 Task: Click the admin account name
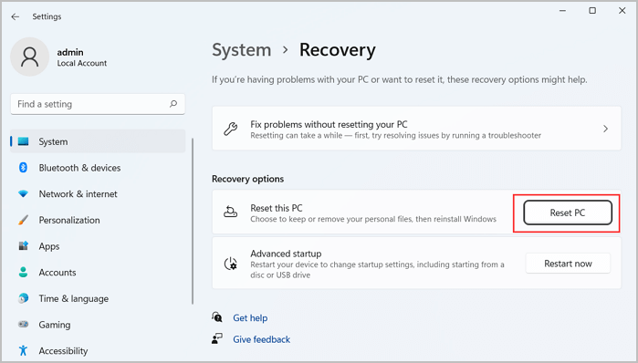[x=70, y=52]
